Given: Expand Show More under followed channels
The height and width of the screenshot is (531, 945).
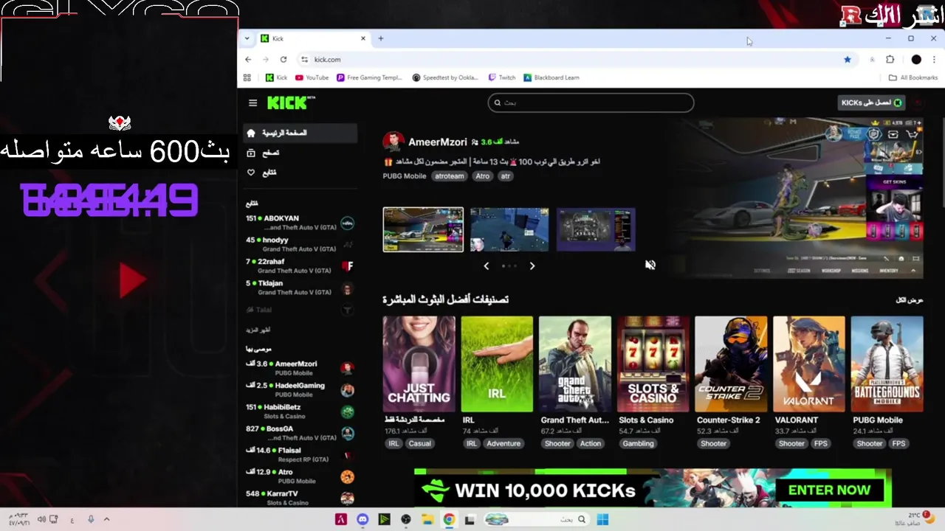Looking at the screenshot, I should point(258,330).
